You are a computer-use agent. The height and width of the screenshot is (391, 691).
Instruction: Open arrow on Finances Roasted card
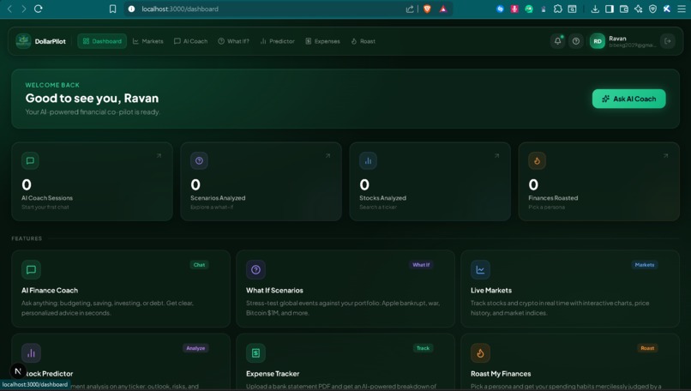[665, 155]
